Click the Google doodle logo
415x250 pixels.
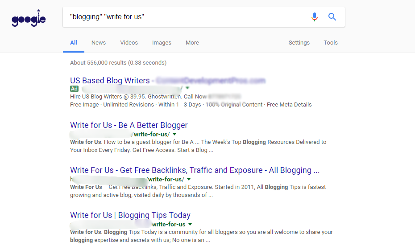pyautogui.click(x=29, y=18)
